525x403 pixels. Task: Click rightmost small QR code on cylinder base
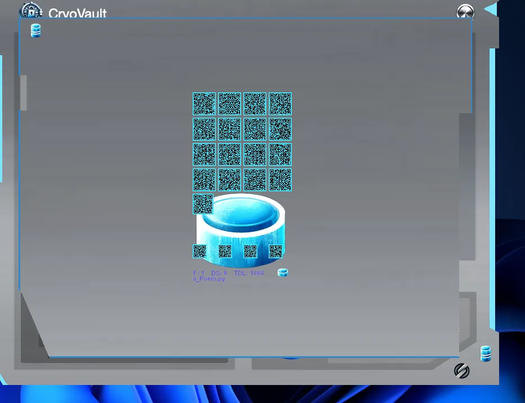(x=275, y=252)
